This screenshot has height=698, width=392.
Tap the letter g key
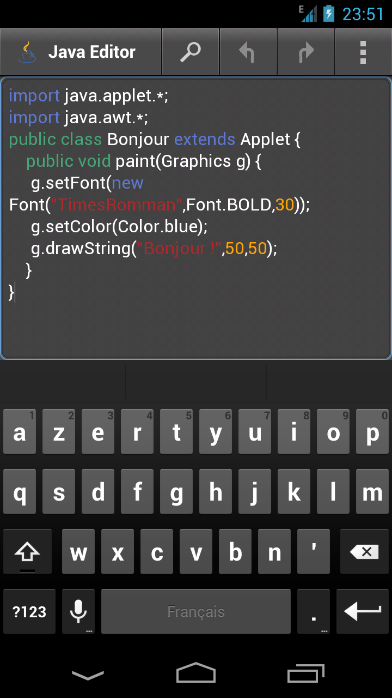pyautogui.click(x=176, y=492)
